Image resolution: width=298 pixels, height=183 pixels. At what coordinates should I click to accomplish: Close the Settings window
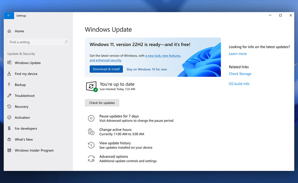291,15
